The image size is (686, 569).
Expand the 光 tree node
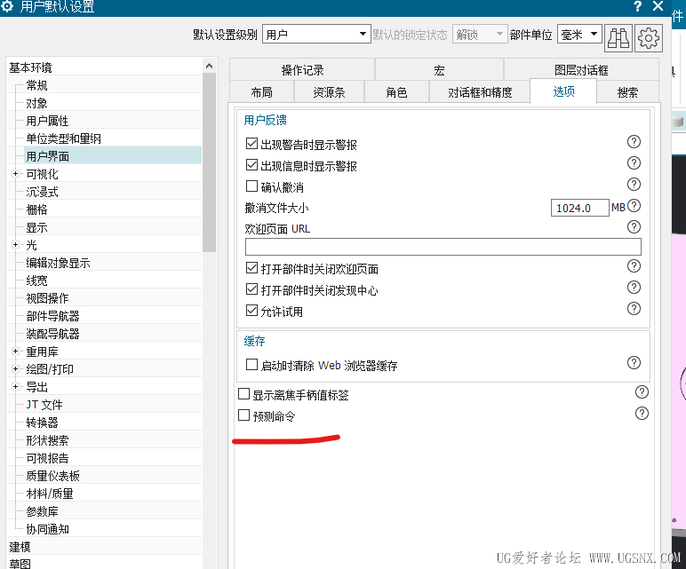point(15,245)
